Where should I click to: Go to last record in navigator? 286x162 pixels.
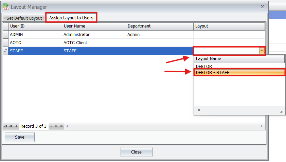61,126
